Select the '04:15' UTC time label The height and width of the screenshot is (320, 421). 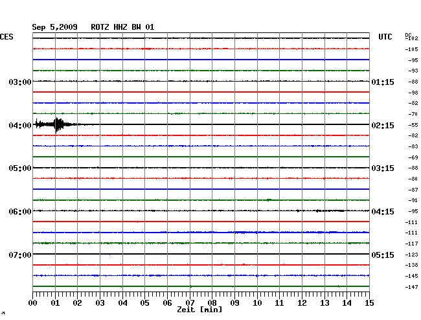point(383,212)
